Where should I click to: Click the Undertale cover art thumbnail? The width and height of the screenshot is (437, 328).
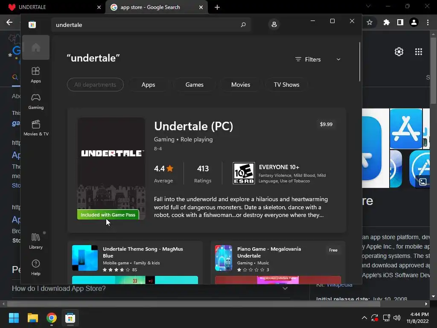[x=111, y=168]
